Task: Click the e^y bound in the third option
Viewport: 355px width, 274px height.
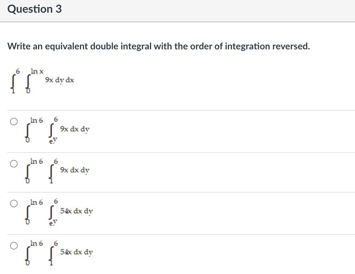Action: pos(53,221)
